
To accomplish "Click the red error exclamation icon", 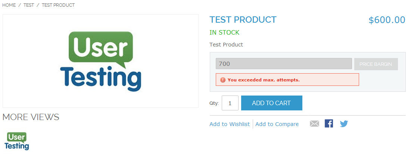I will click(x=223, y=80).
